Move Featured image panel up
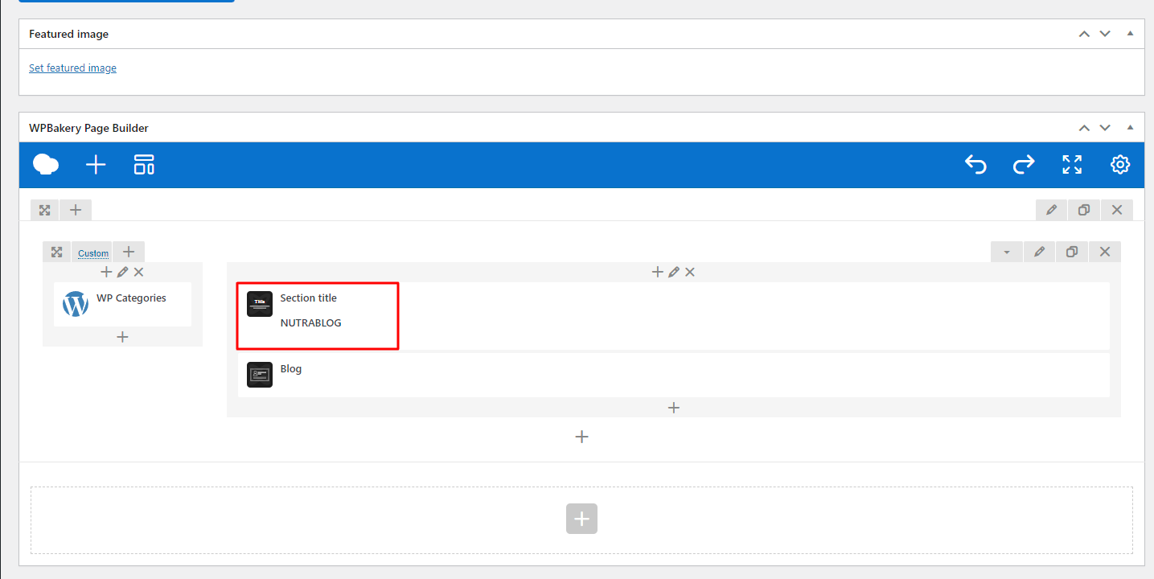Image resolution: width=1154 pixels, height=579 pixels. [x=1084, y=34]
